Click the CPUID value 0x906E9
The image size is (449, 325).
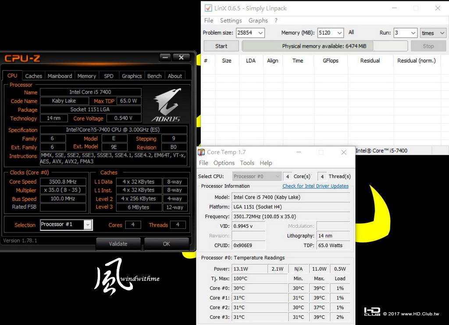[x=248, y=246]
